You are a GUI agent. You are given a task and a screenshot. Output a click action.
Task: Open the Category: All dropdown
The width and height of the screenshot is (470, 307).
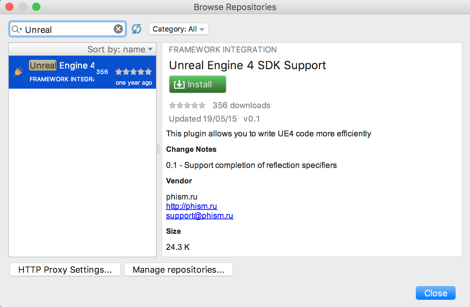[x=179, y=29]
